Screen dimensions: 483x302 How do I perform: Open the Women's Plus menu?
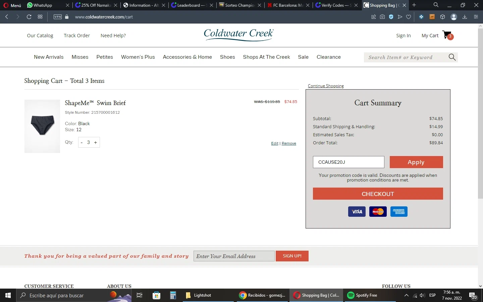coord(138,57)
